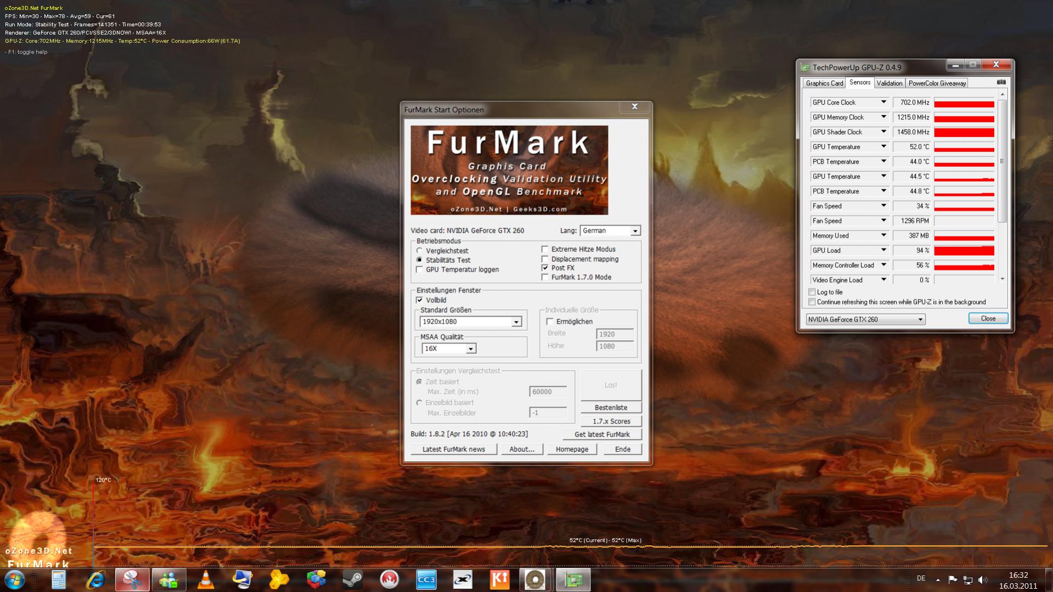Screen dimensions: 1053x592
Task: Click the About... button
Action: [x=522, y=449]
